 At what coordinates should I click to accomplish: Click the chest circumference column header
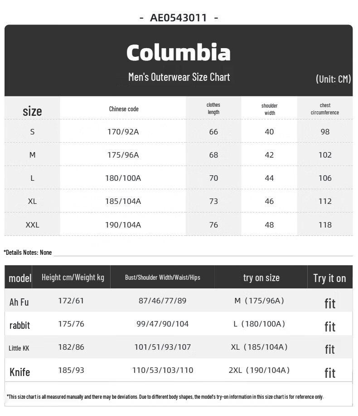coord(324,109)
